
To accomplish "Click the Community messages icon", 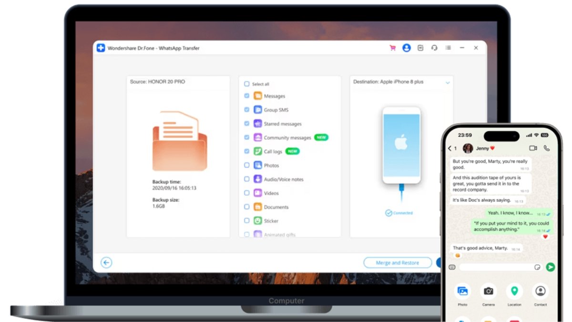I will 257,137.
